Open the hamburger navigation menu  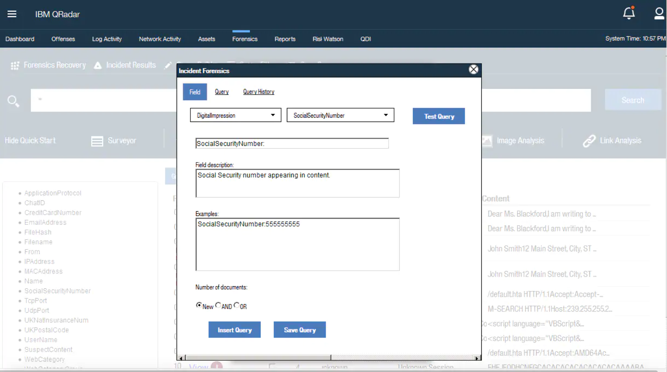(x=12, y=14)
